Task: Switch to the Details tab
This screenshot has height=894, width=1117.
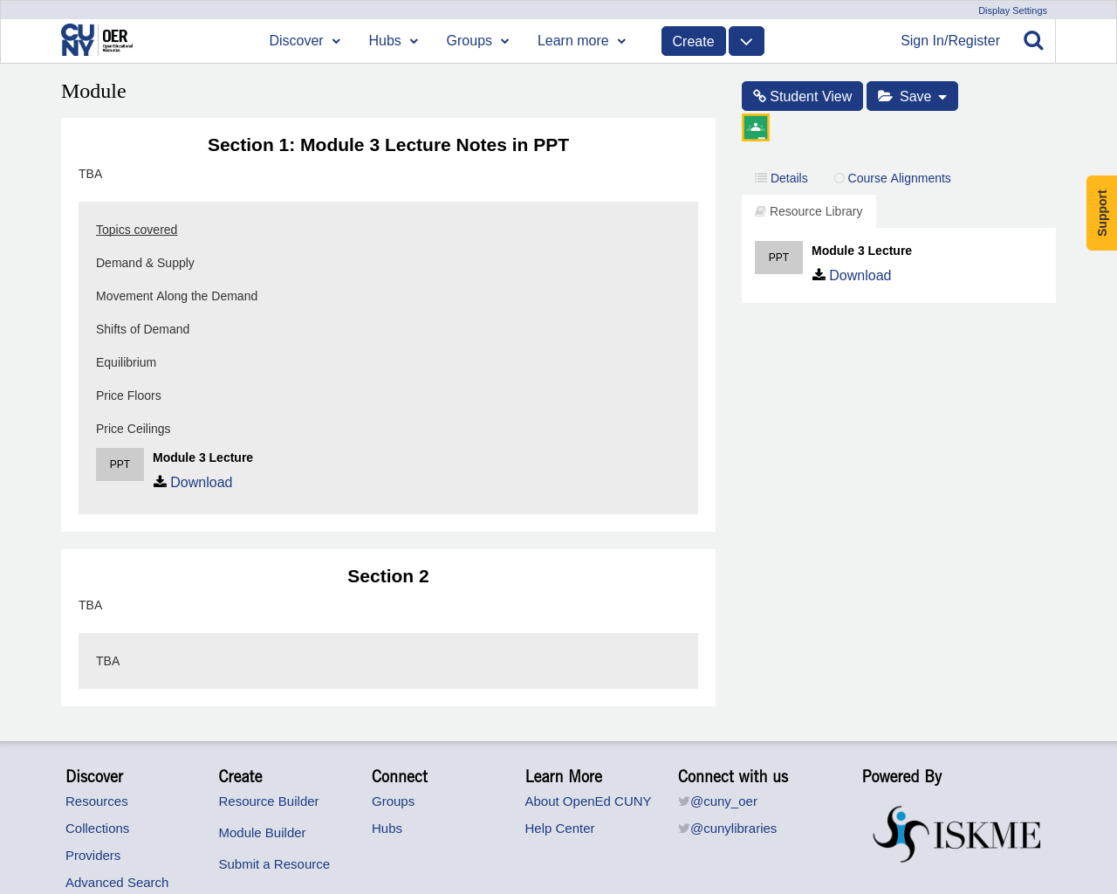Action: [x=781, y=178]
